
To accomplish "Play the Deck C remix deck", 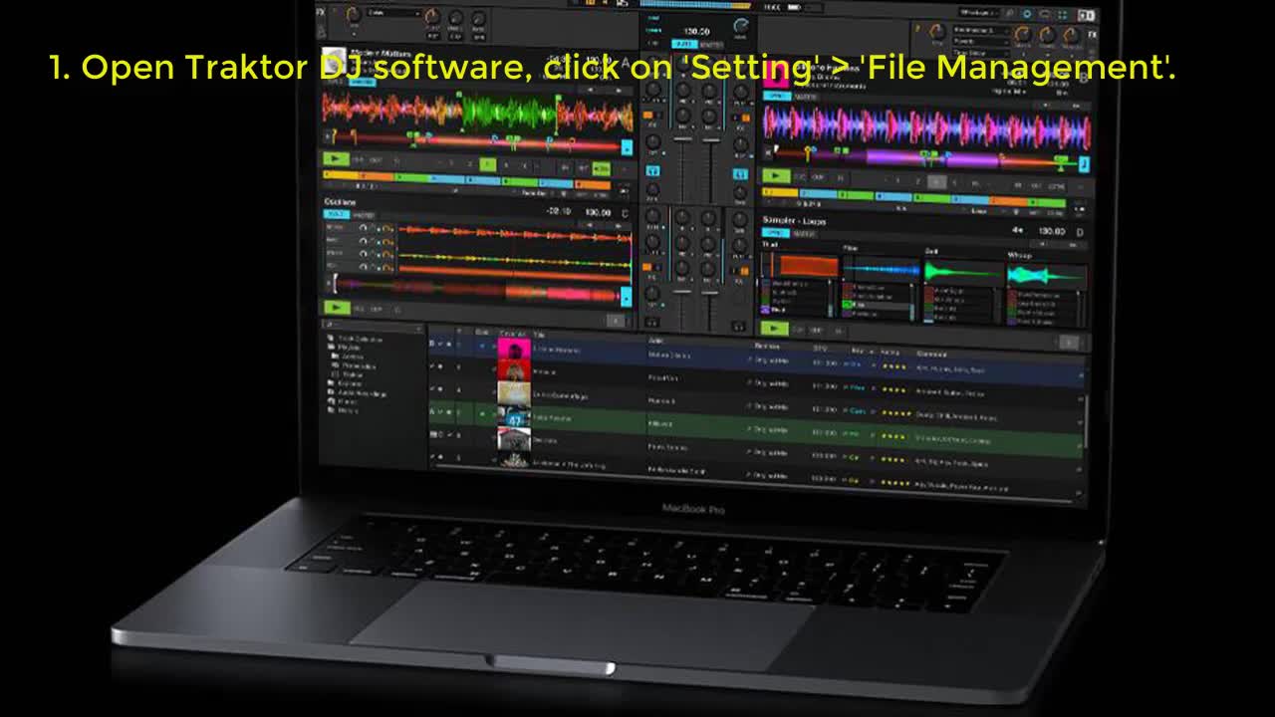I will 336,309.
